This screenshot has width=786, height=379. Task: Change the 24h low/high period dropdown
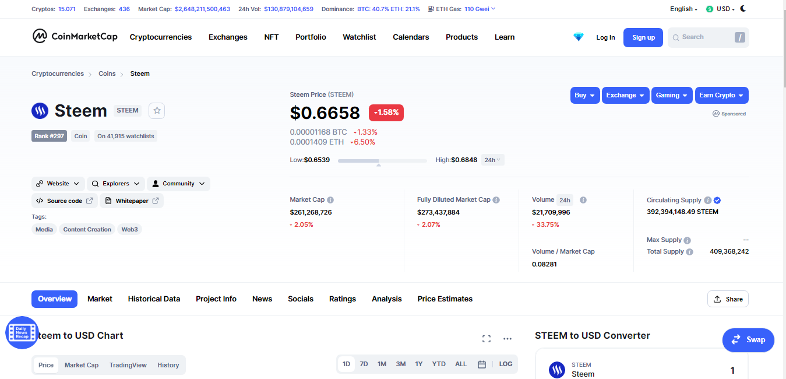tap(493, 160)
